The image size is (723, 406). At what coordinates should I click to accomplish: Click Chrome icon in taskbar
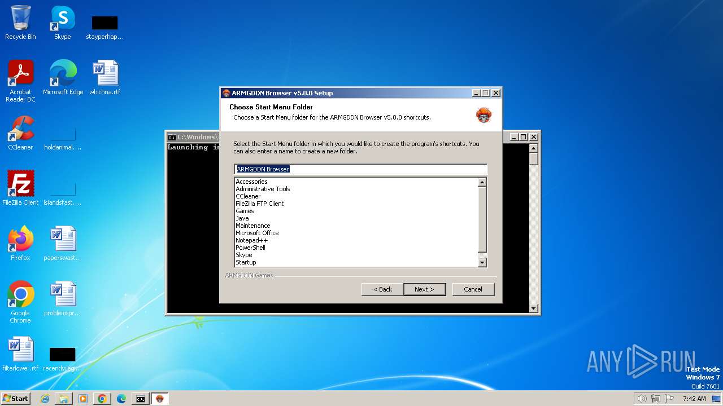click(102, 399)
